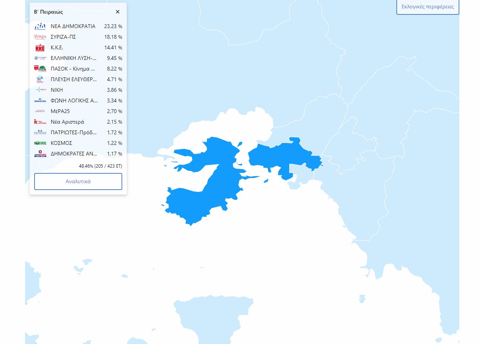
Task: Click the ΔΗΜΟΚΡΑΤΕΣ party logo
Action: [x=40, y=154]
